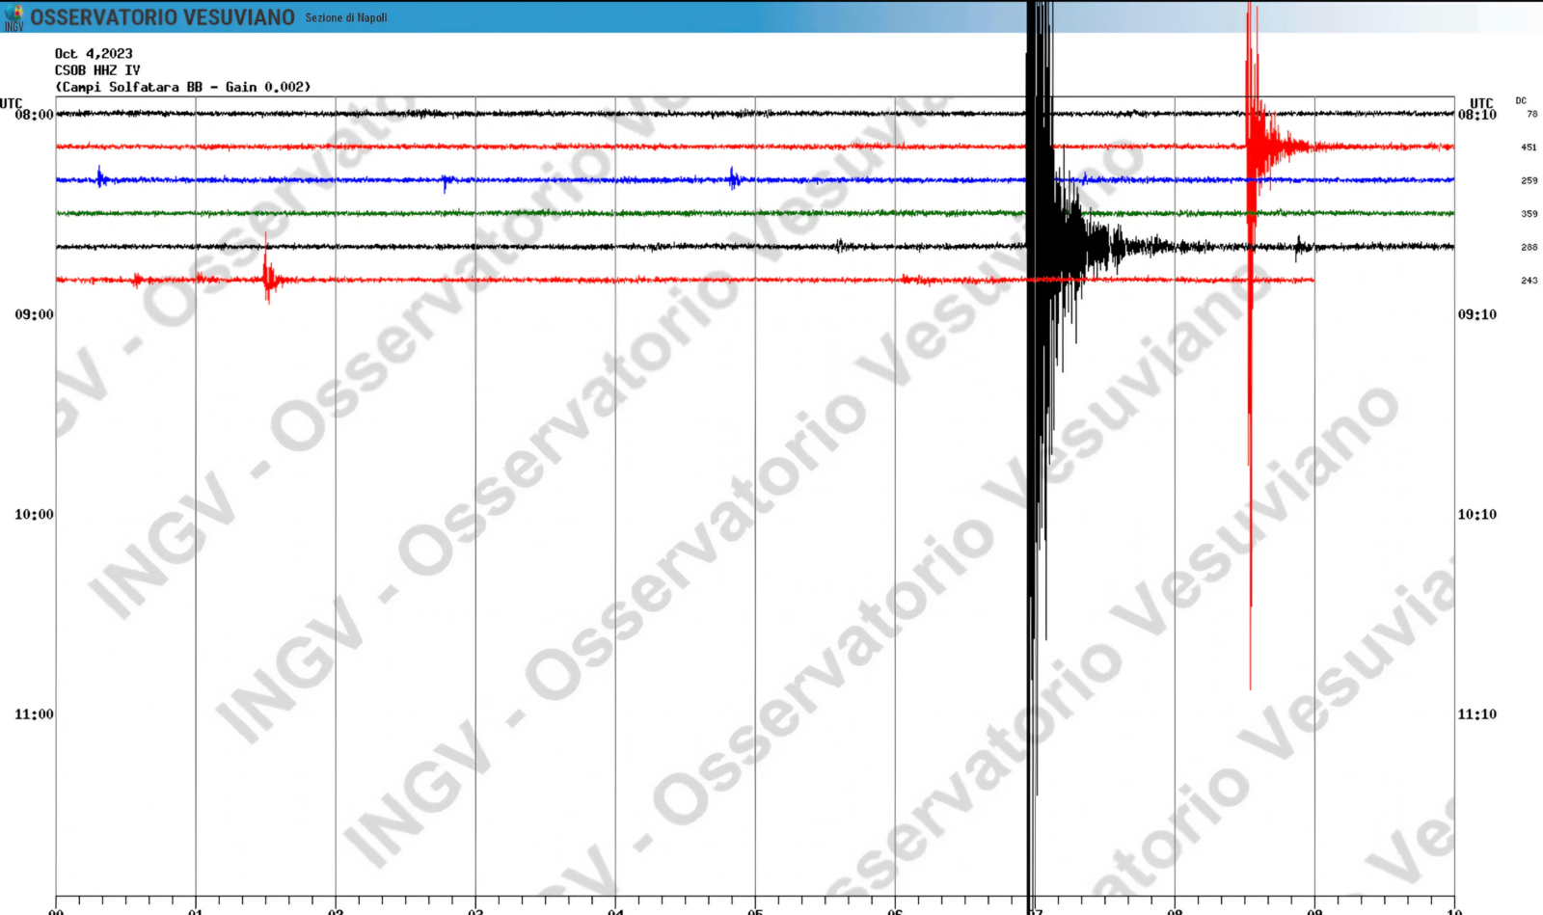
Task: Click the left-side 08:00 time label
Action: (x=35, y=115)
